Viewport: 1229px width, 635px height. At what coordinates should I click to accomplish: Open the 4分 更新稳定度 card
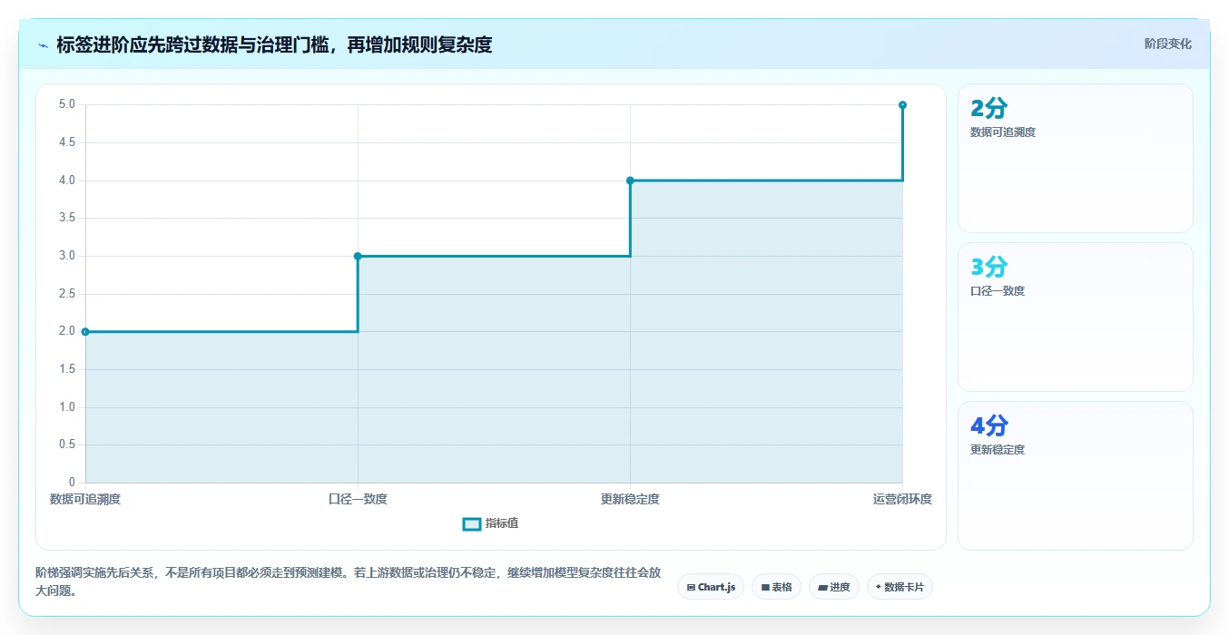1076,475
